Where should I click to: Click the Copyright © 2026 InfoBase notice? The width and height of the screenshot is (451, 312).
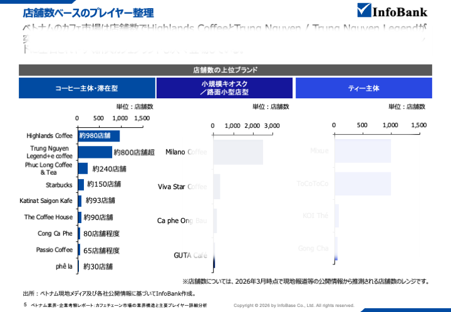pyautogui.click(x=294, y=305)
